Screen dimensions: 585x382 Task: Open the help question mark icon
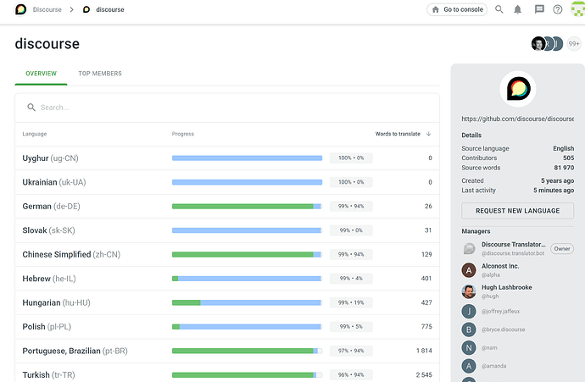(x=557, y=9)
